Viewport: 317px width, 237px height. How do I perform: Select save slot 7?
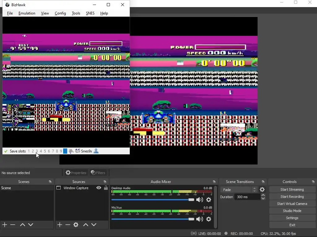(x=53, y=151)
